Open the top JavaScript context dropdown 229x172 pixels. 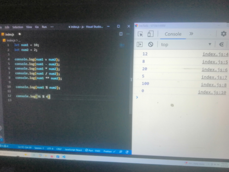coord(186,44)
